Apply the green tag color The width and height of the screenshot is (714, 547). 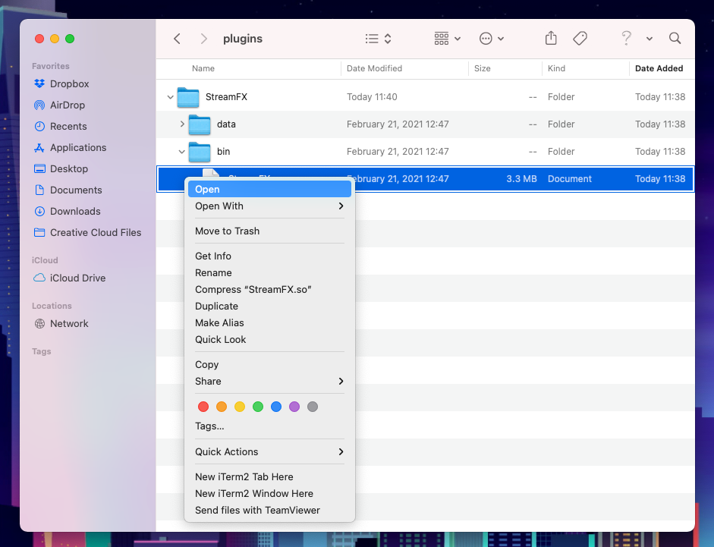point(258,407)
